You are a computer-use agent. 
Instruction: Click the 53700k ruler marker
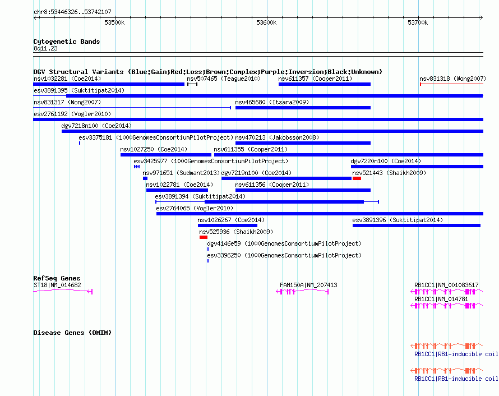point(418,22)
